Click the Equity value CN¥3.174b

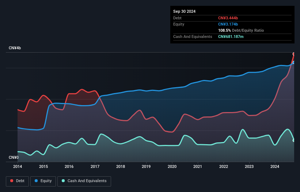[x=228, y=24]
